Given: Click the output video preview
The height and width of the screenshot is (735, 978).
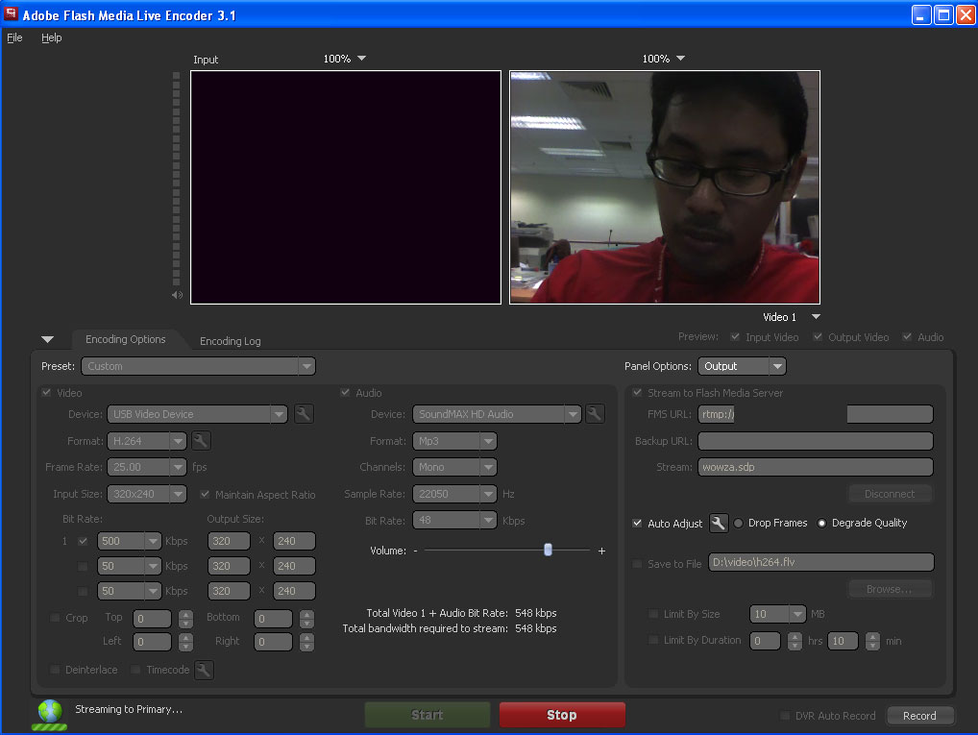Looking at the screenshot, I should click(x=665, y=187).
